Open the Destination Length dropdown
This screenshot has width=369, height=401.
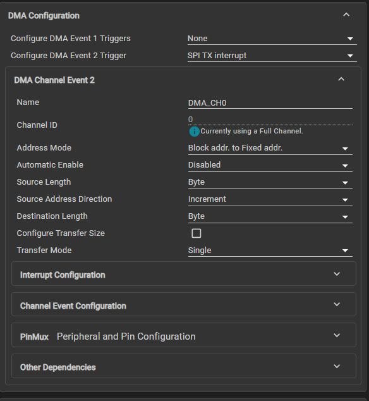[270, 216]
